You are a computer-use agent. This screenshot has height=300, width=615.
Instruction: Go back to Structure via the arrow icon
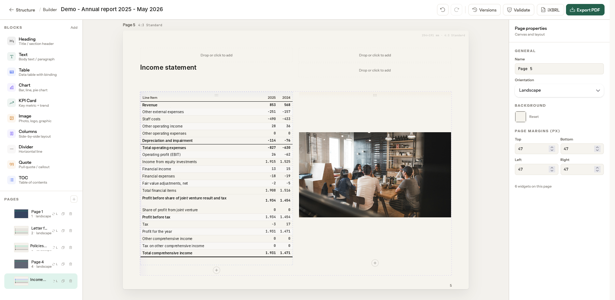tap(12, 10)
